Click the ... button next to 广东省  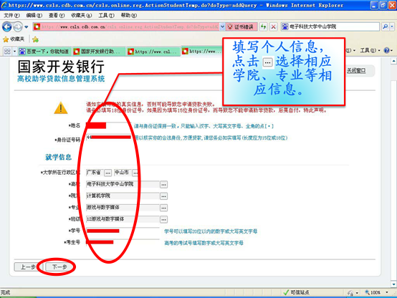(108, 173)
